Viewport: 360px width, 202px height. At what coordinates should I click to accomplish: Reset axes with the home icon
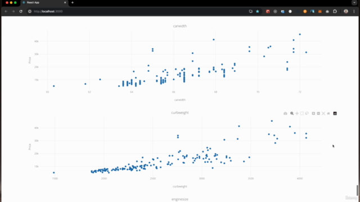pos(328,113)
